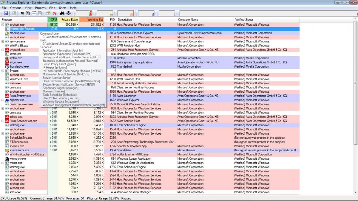358x201 pixels.
Task: Sort by the Verified Signer column header
Action: click(266, 20)
